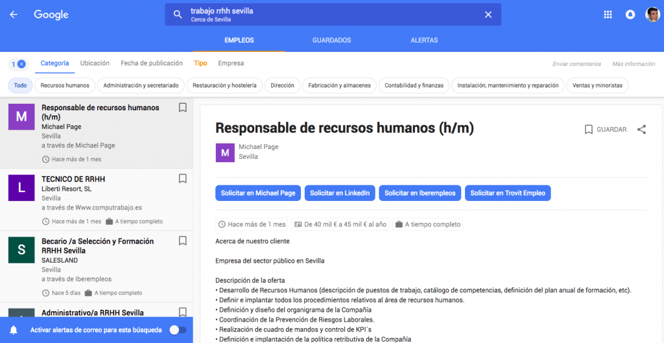Filter by Dirección chip
Screen dimensions: 664x343
point(283,85)
